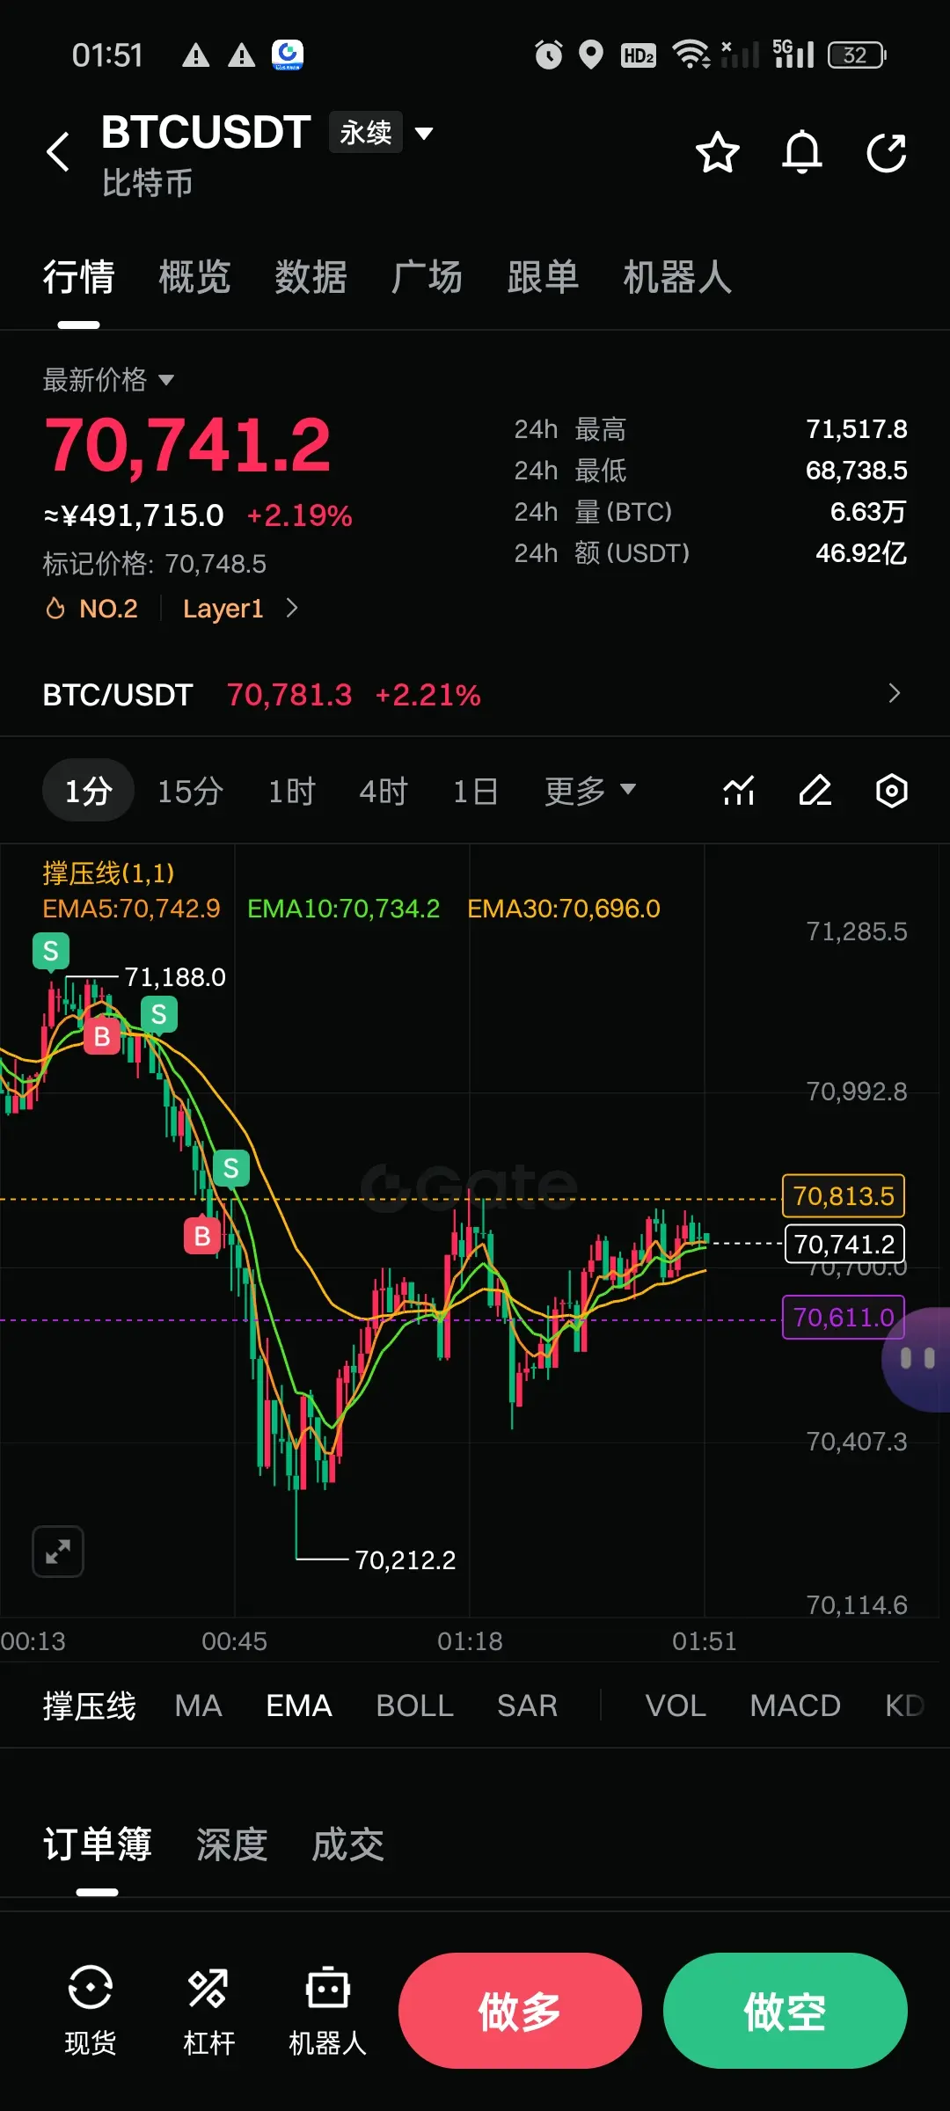Toggle the EMA indicator
This screenshot has width=950, height=2111.
click(299, 1706)
